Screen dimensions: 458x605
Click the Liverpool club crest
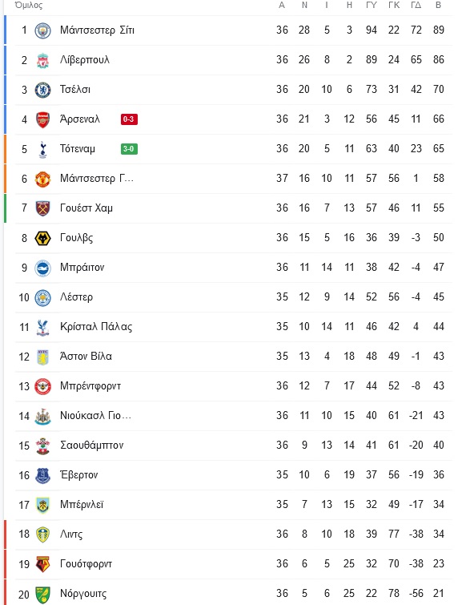[x=42, y=61]
